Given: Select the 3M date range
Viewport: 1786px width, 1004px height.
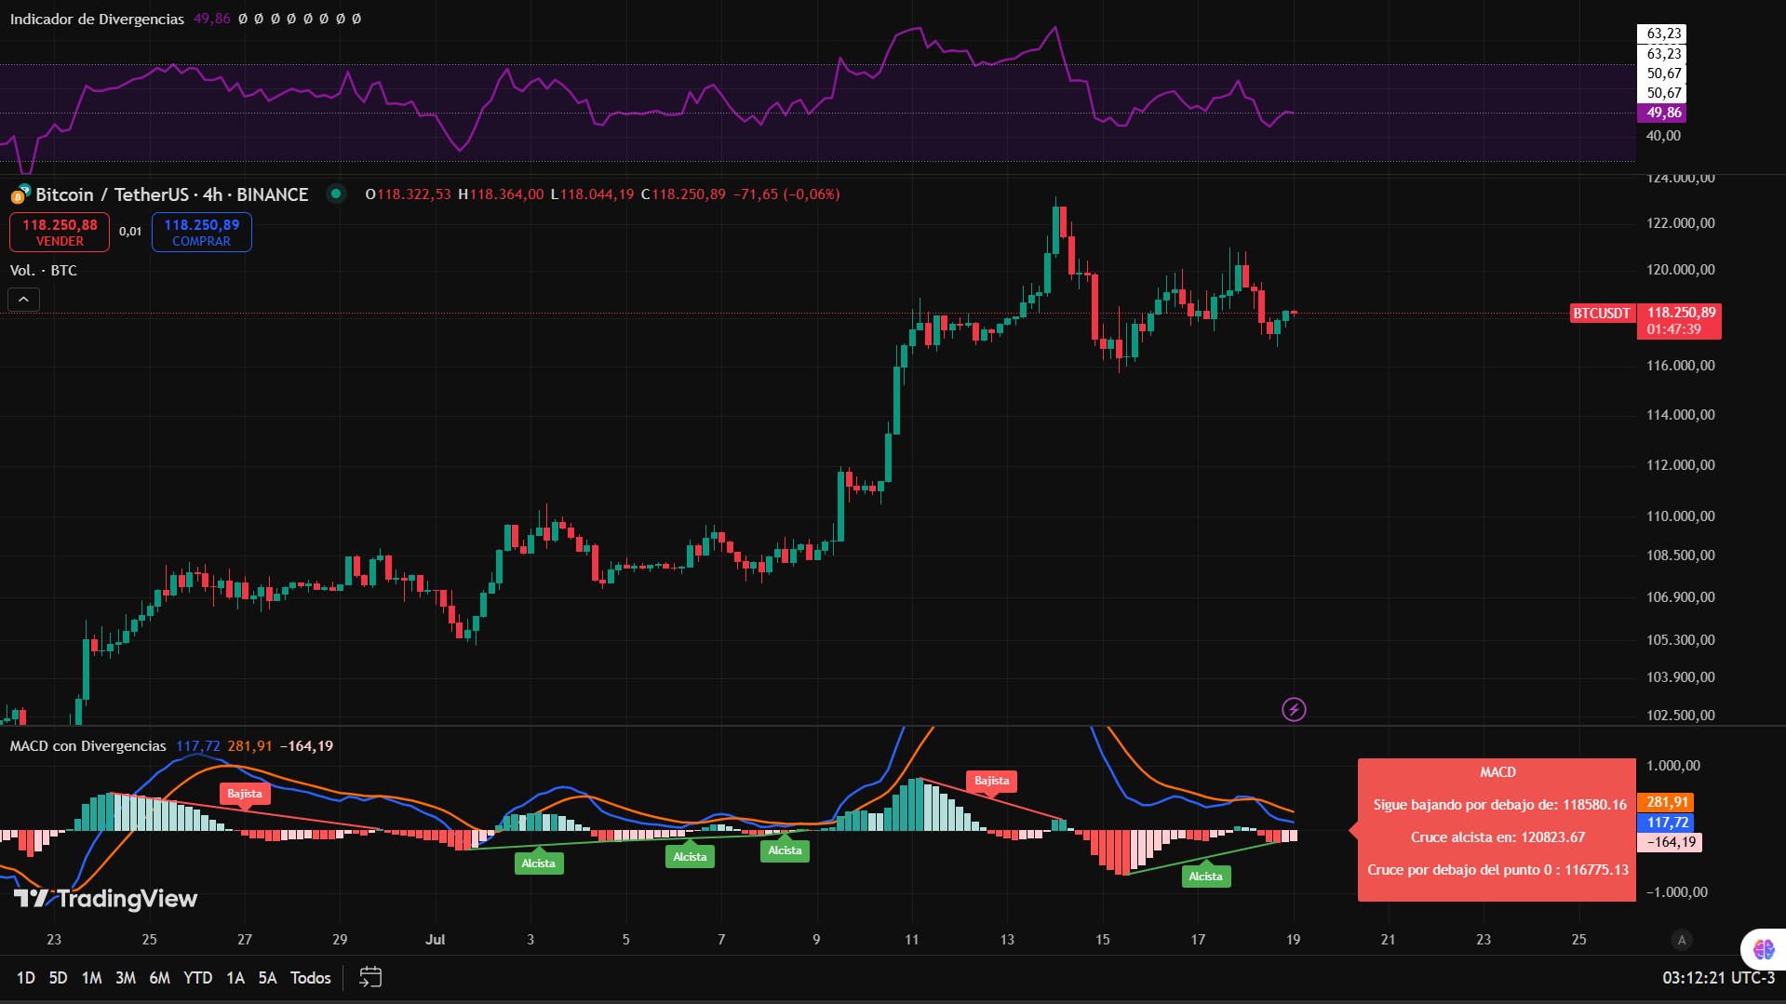Looking at the screenshot, I should click(x=126, y=978).
